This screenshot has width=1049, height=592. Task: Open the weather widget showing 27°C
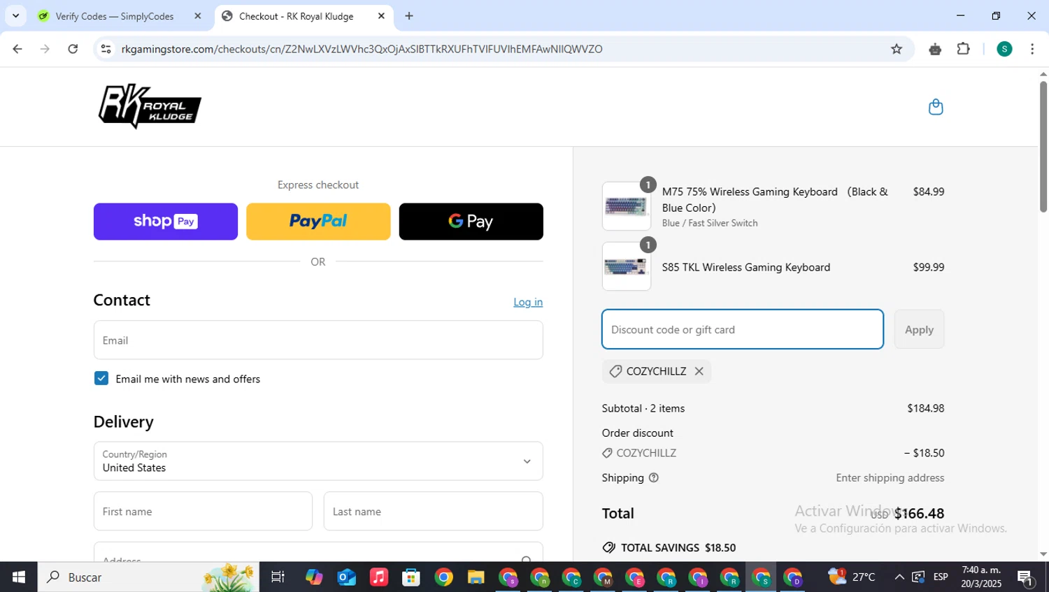click(x=852, y=577)
